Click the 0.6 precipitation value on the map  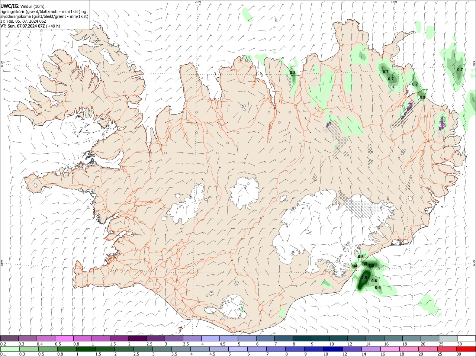[x=374, y=281]
